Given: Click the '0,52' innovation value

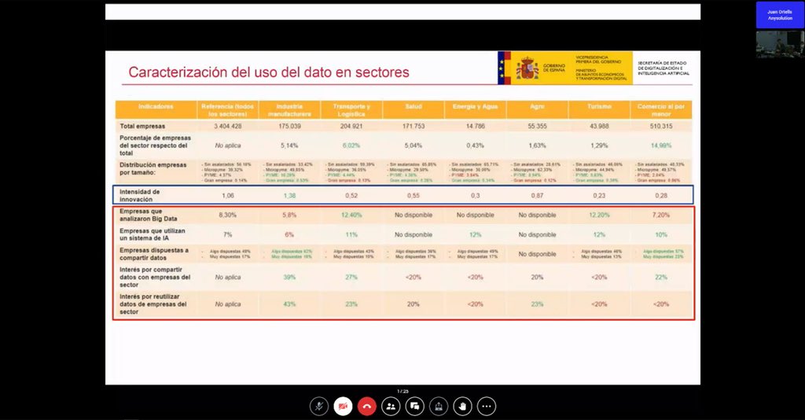Looking at the screenshot, I should (x=351, y=196).
